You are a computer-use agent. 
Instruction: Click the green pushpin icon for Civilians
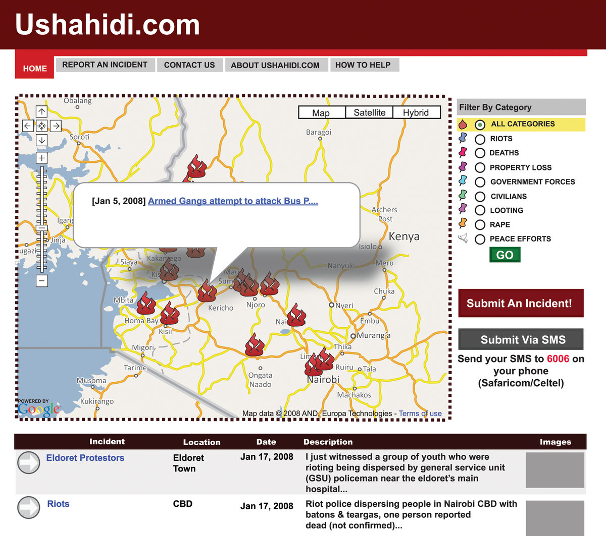tap(463, 195)
